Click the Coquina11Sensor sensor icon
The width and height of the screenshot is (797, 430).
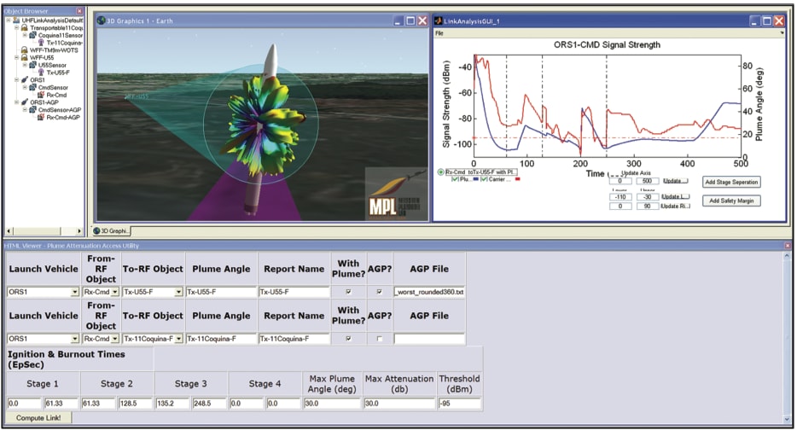(x=33, y=35)
